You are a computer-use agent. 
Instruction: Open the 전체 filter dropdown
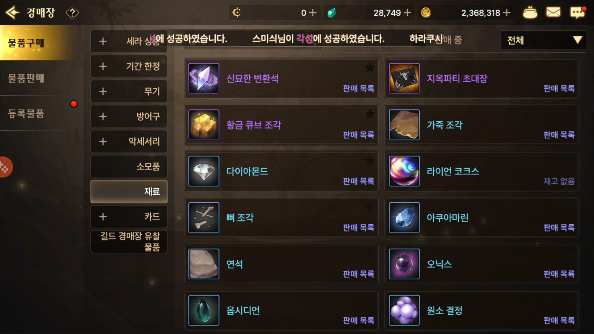click(544, 40)
